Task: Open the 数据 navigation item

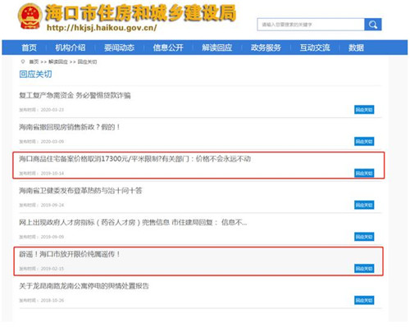Action: pyautogui.click(x=356, y=48)
